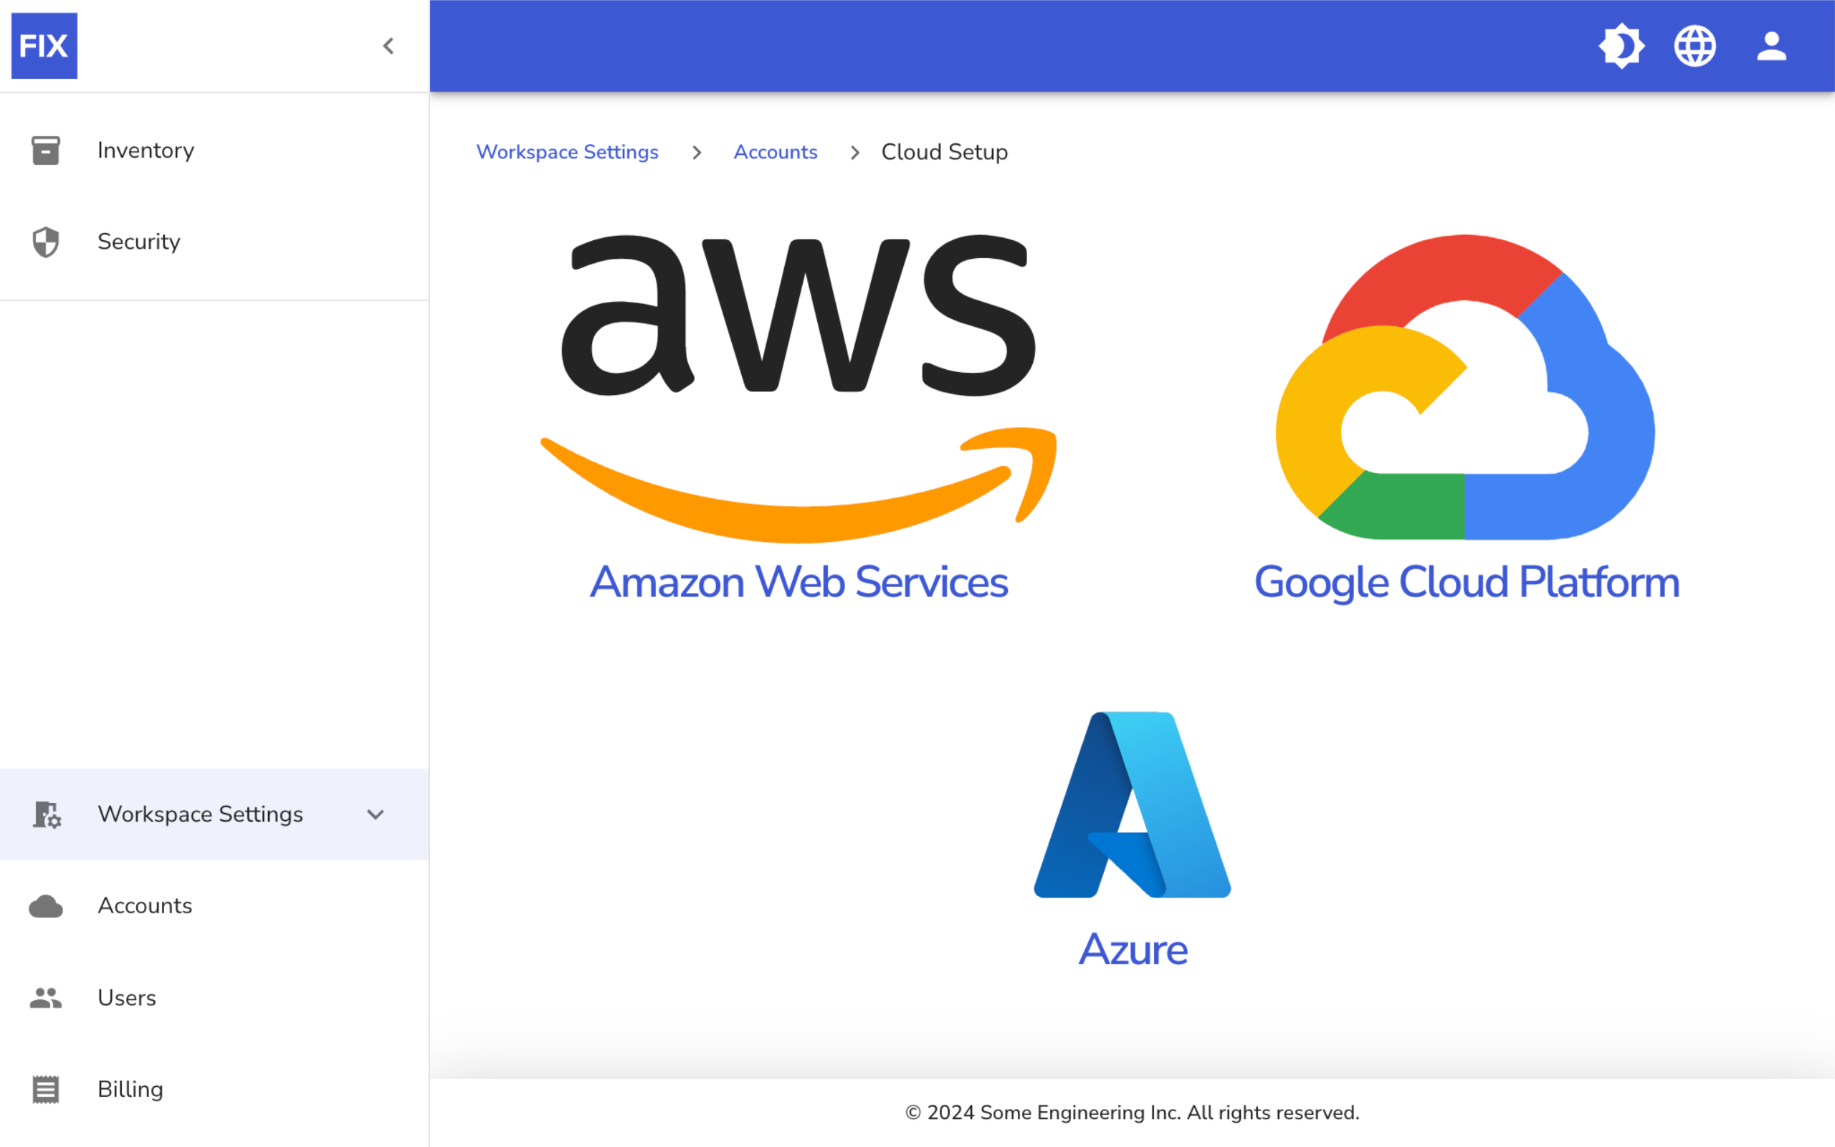Click the Billing document icon
This screenshot has height=1147, width=1835.
pyautogui.click(x=47, y=1089)
